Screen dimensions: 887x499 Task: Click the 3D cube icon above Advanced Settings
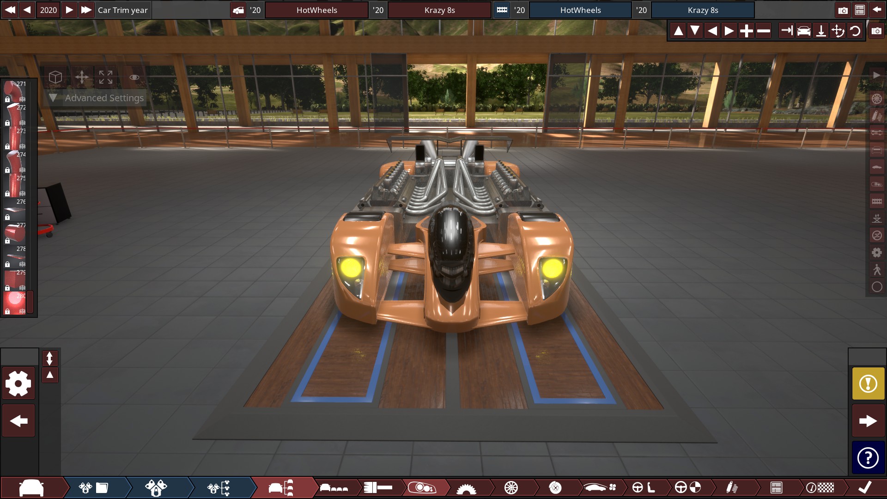pos(55,77)
